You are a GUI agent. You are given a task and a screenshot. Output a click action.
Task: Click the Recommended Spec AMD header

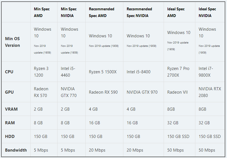(101, 12)
